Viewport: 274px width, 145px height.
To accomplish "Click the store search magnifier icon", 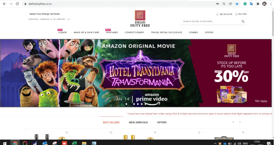I will pyautogui.click(x=243, y=21).
